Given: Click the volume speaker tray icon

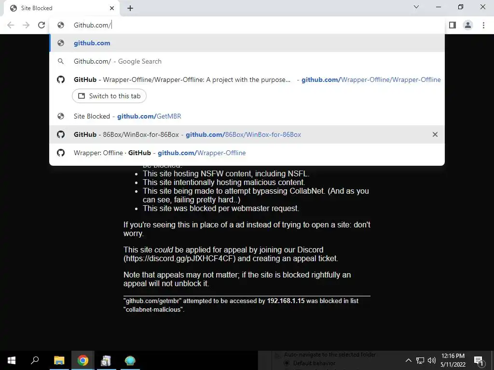Looking at the screenshot, I should (432, 360).
